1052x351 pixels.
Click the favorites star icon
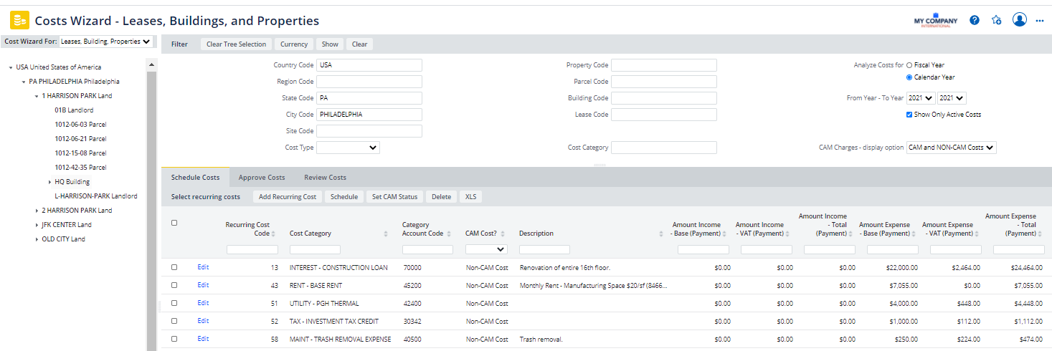996,20
